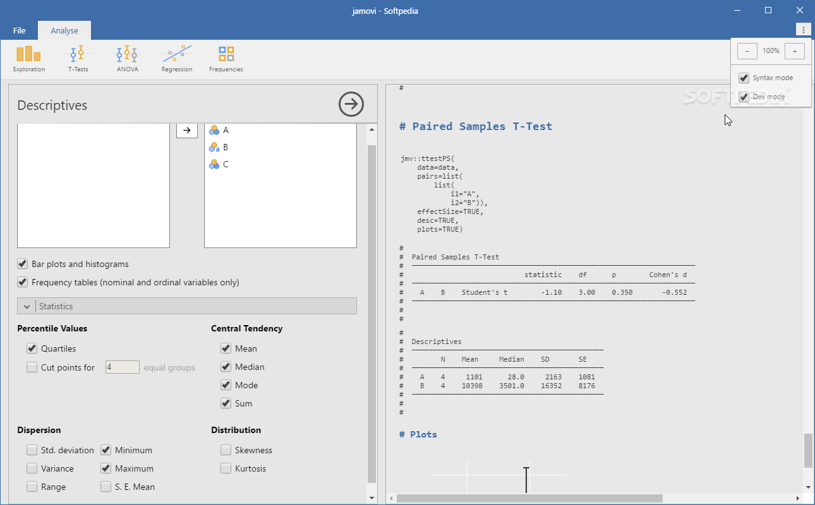Toggle Syntax mode checkbox
This screenshot has height=505, width=815.
tap(744, 78)
